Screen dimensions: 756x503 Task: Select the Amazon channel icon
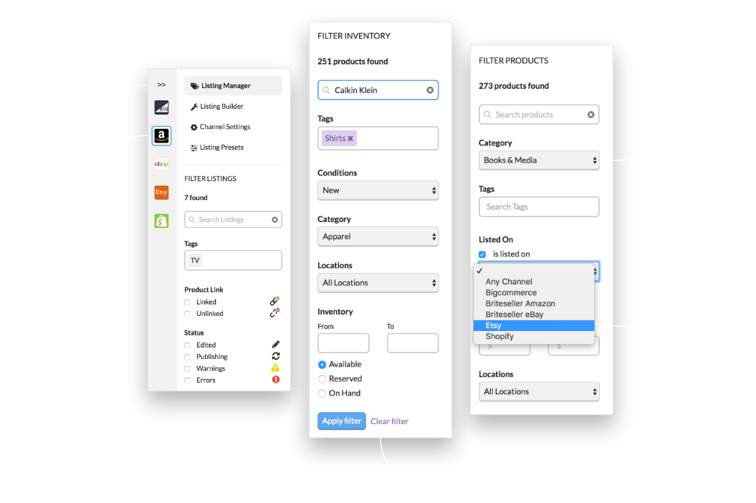pos(161,135)
